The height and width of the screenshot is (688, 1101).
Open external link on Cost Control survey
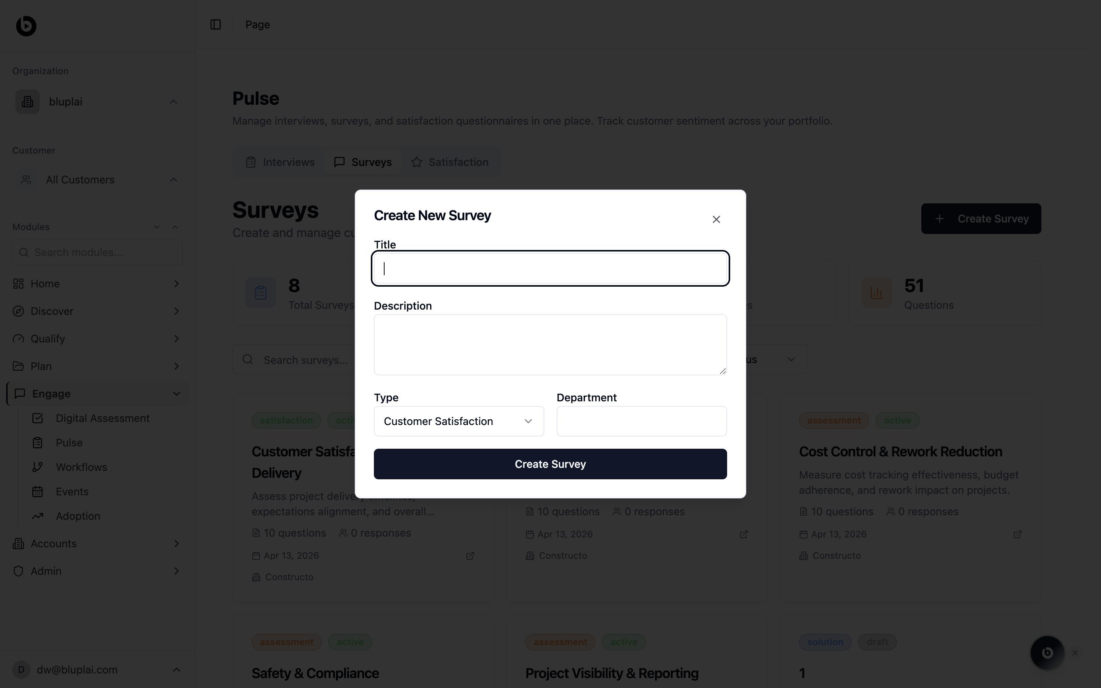[1017, 534]
